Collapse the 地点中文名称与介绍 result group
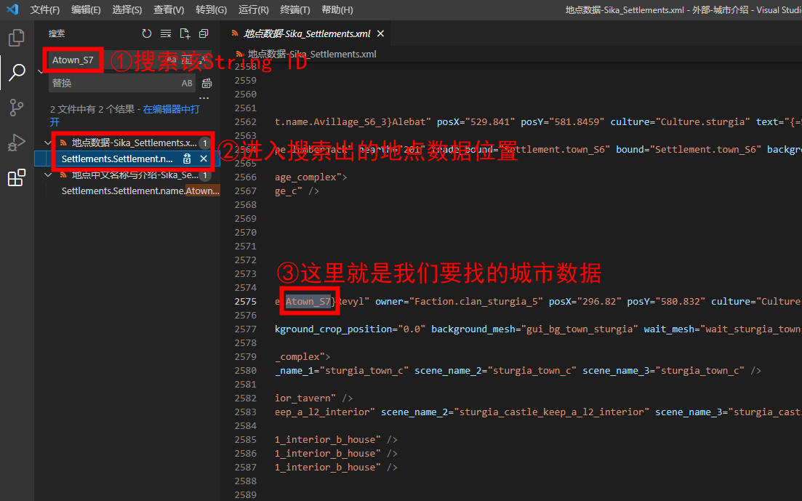This screenshot has width=802, height=501. click(49, 175)
